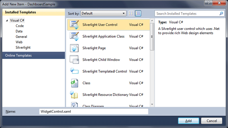Viewport: 228px width, 128px height.
Task: Click the Silverlight User Control template icon
Action: tap(74, 25)
